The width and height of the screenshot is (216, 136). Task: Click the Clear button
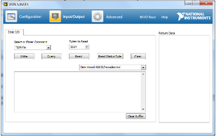pyautogui.click(x=138, y=56)
